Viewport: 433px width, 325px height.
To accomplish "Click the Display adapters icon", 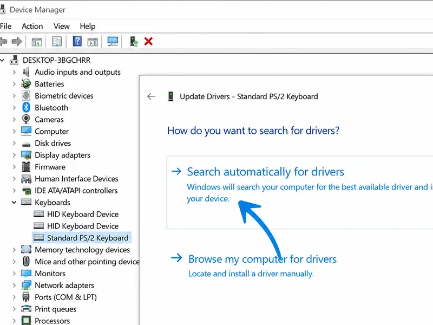I will pyautogui.click(x=26, y=155).
